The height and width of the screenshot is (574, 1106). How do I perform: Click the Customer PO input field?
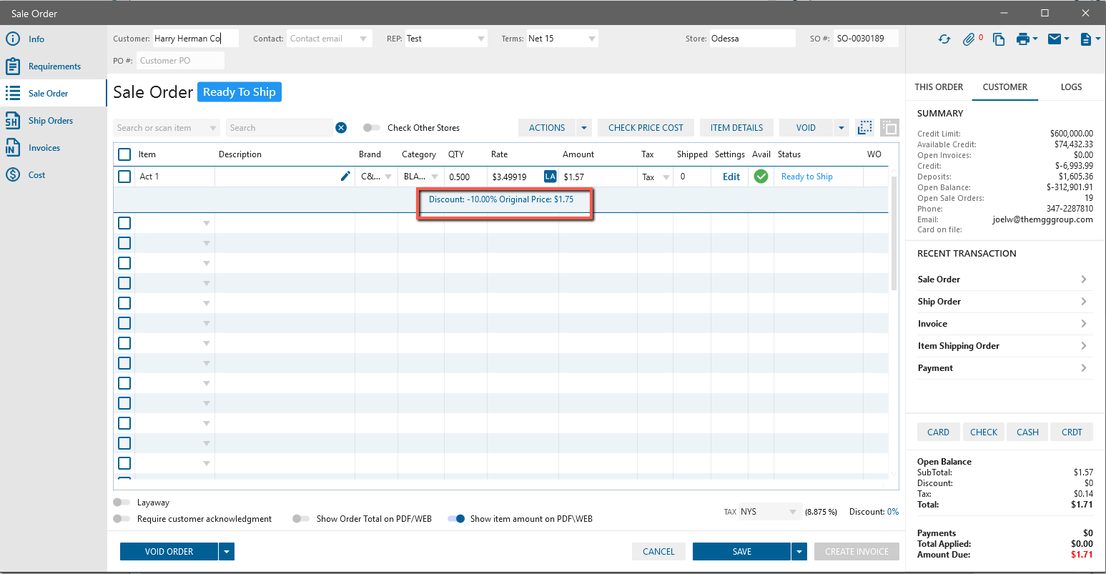(180, 61)
